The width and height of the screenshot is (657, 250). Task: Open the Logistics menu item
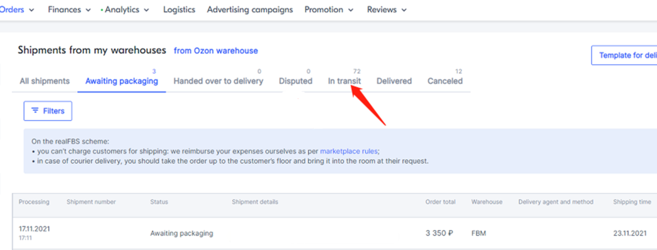pos(179,10)
